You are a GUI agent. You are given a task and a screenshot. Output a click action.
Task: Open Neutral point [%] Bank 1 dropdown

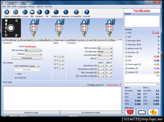[101, 66]
